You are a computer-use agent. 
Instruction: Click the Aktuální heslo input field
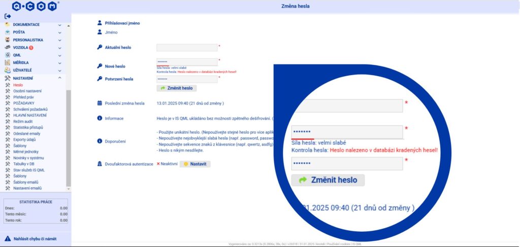tap(187, 48)
